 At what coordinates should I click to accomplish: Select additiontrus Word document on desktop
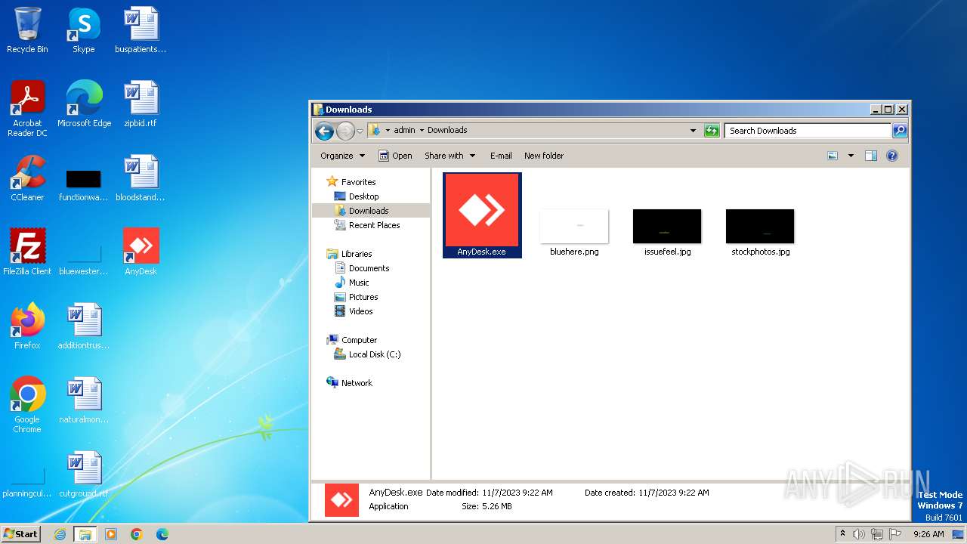point(84,326)
